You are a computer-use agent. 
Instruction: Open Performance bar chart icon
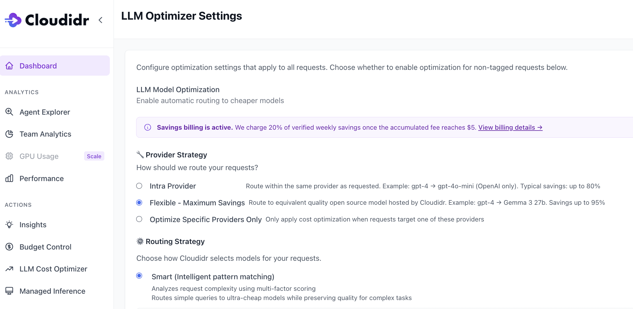(x=10, y=178)
